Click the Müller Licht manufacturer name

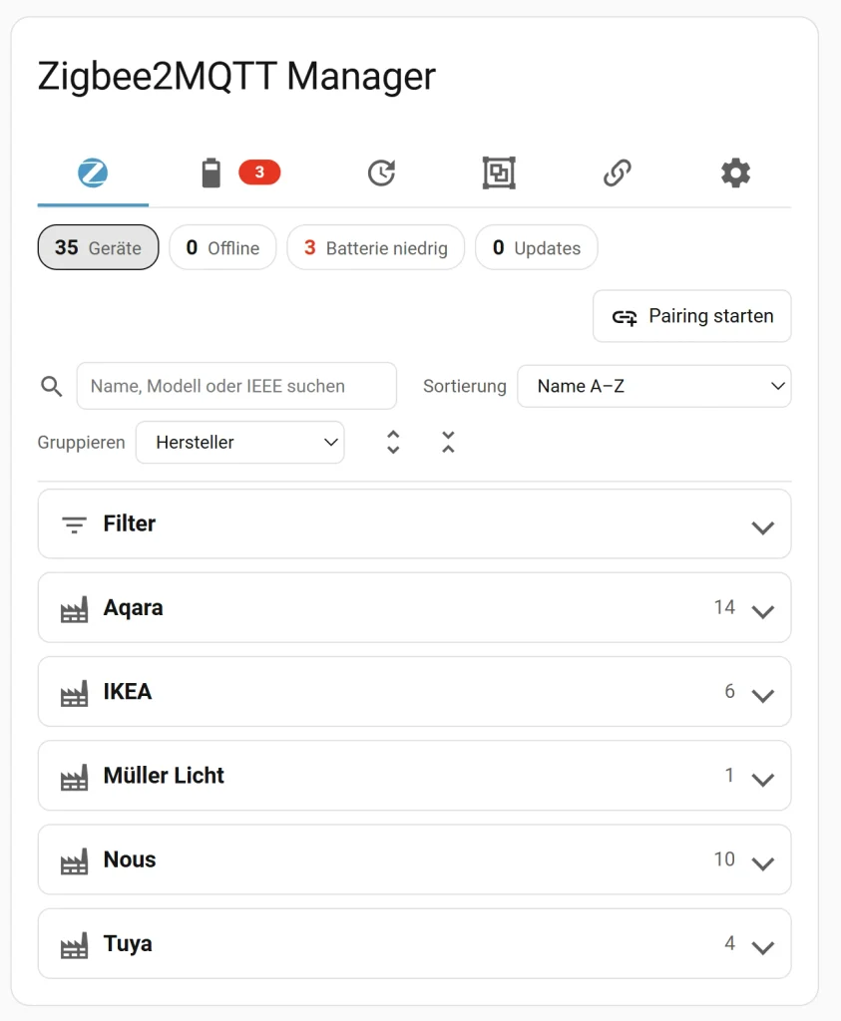[x=164, y=776]
